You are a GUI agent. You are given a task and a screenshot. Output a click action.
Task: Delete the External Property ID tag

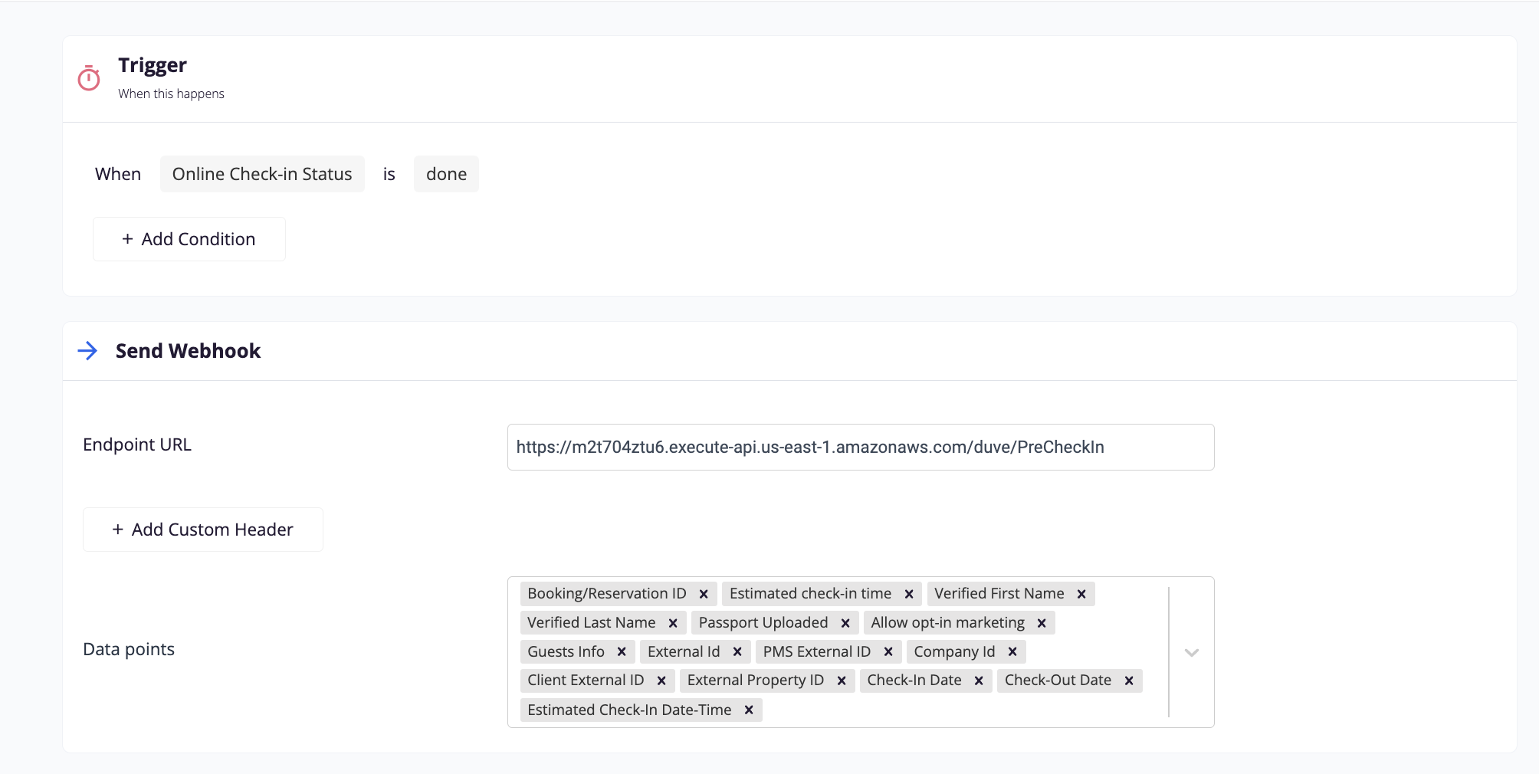point(842,681)
